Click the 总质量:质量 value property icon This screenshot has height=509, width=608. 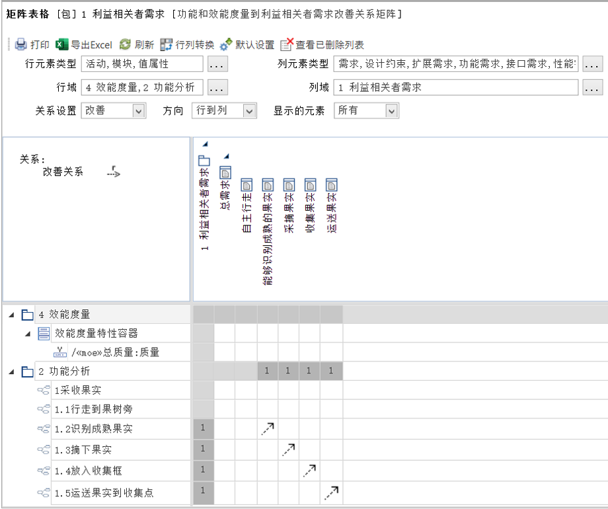point(59,352)
